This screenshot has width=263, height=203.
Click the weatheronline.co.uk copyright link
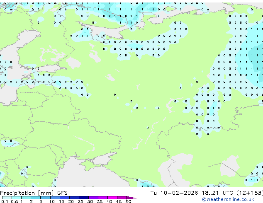pos(228,199)
